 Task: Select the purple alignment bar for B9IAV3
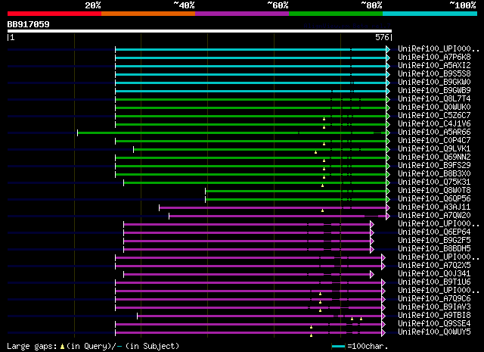pos(249,308)
